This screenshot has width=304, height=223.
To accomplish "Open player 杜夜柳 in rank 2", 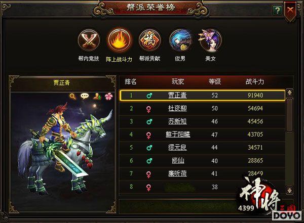I will [x=177, y=108].
